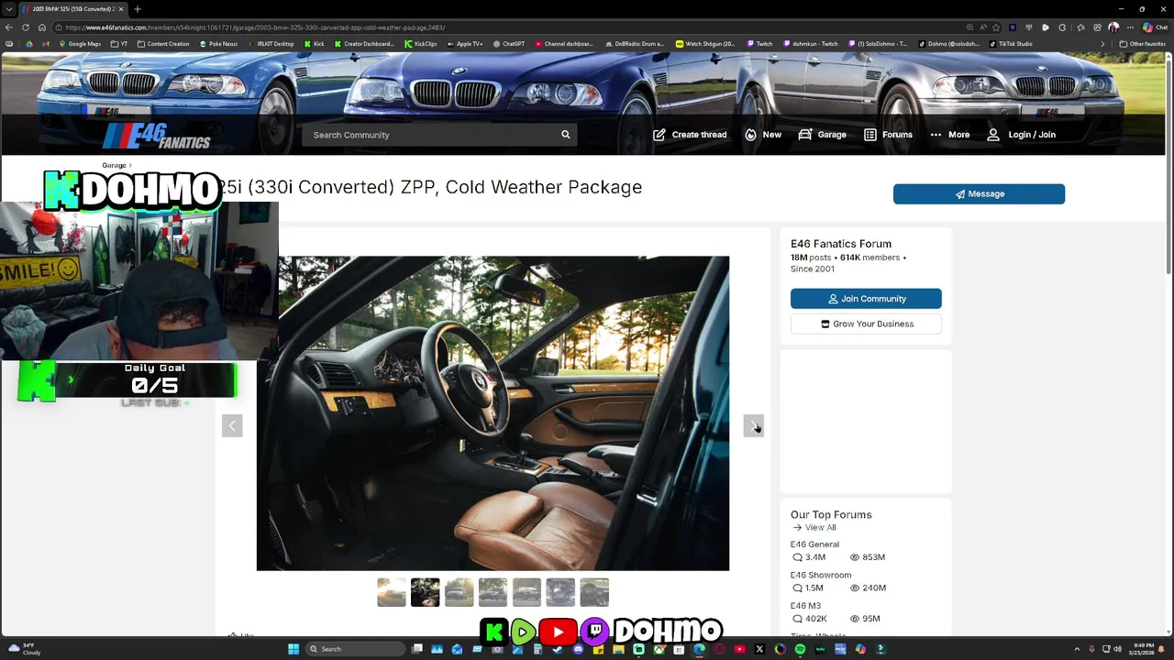Screen dimensions: 1174x660
Task: Click the E46 Fanatics site logo
Action: click(x=157, y=136)
